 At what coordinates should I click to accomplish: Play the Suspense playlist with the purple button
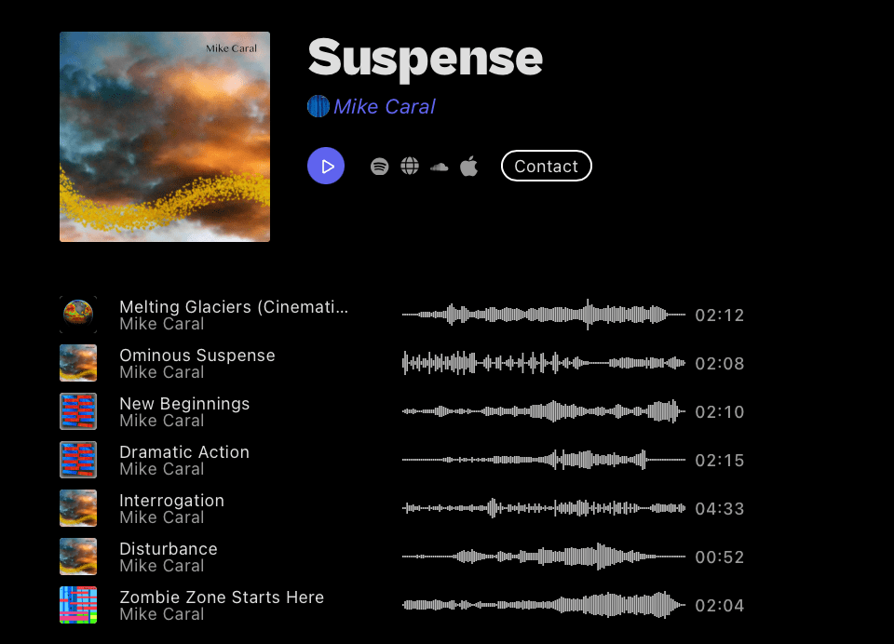[x=326, y=166]
